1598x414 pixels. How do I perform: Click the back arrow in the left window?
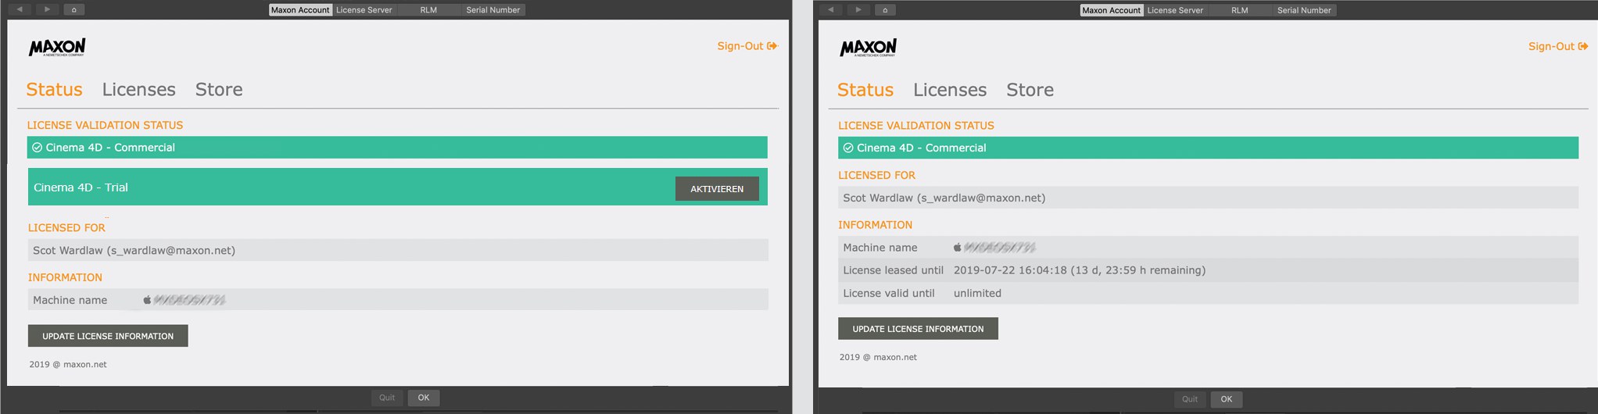[x=20, y=9]
